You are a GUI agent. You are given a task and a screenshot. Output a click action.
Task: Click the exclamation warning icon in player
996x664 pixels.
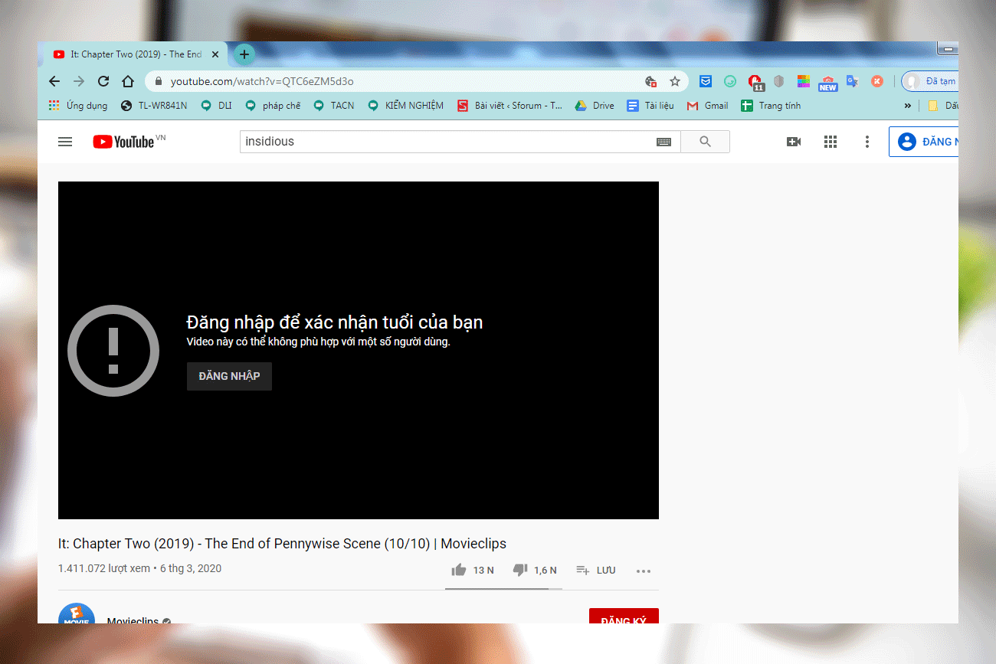coord(113,350)
